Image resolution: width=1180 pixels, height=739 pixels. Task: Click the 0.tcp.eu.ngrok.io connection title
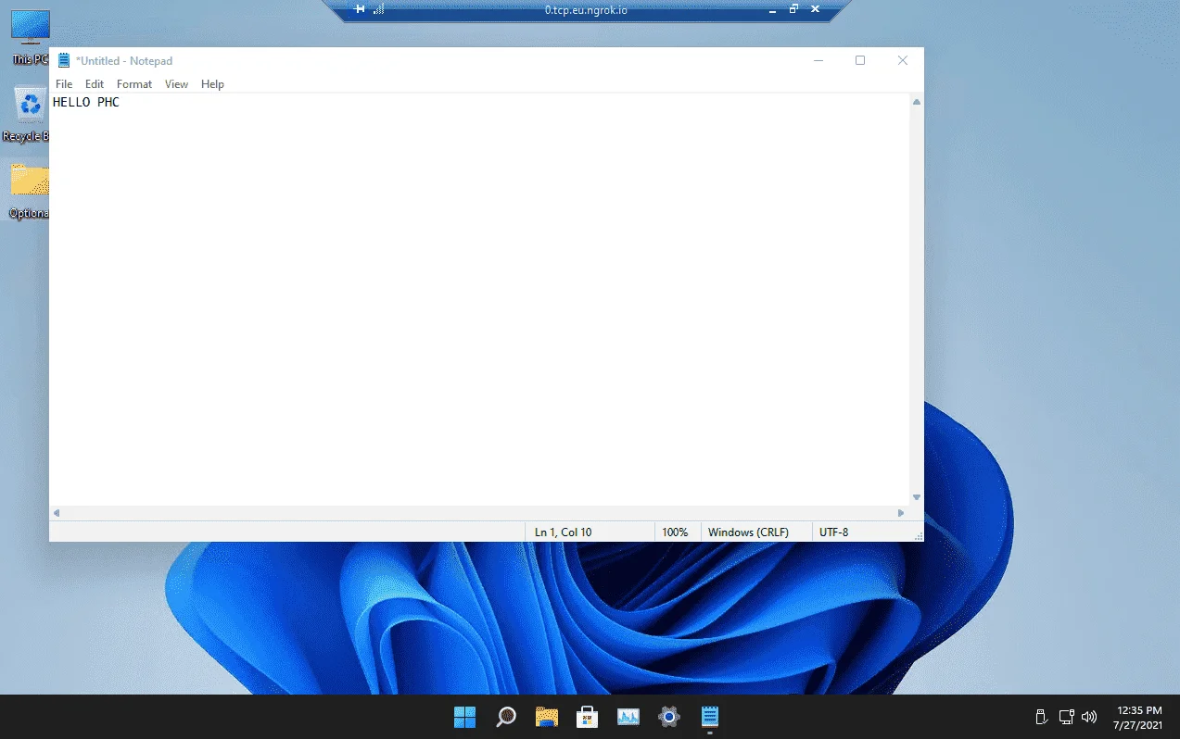point(586,9)
